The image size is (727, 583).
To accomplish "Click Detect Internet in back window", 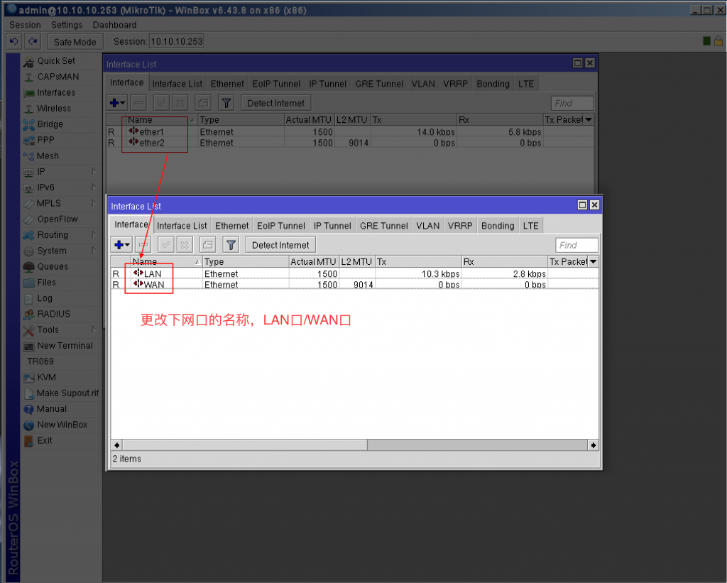I will tap(276, 103).
